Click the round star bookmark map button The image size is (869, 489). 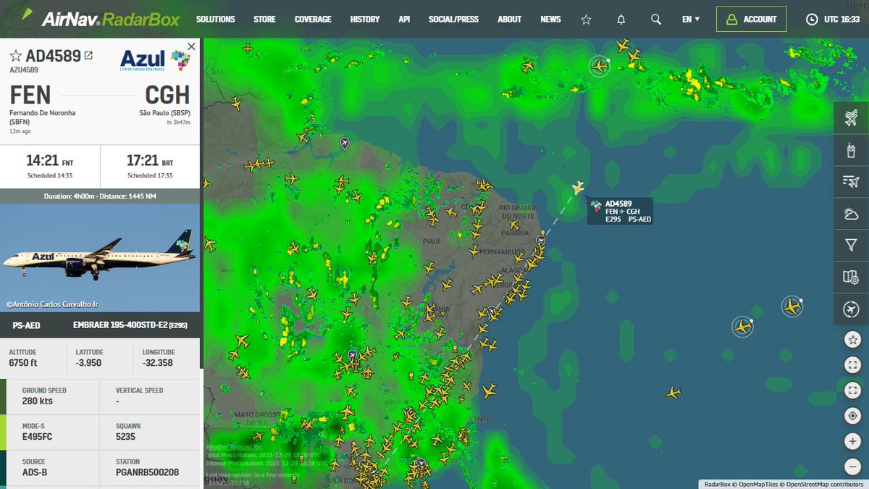coord(852,340)
